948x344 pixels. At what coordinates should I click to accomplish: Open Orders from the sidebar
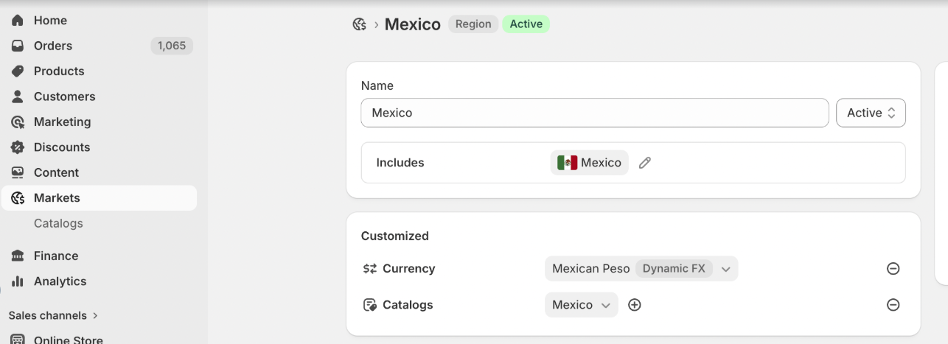53,46
